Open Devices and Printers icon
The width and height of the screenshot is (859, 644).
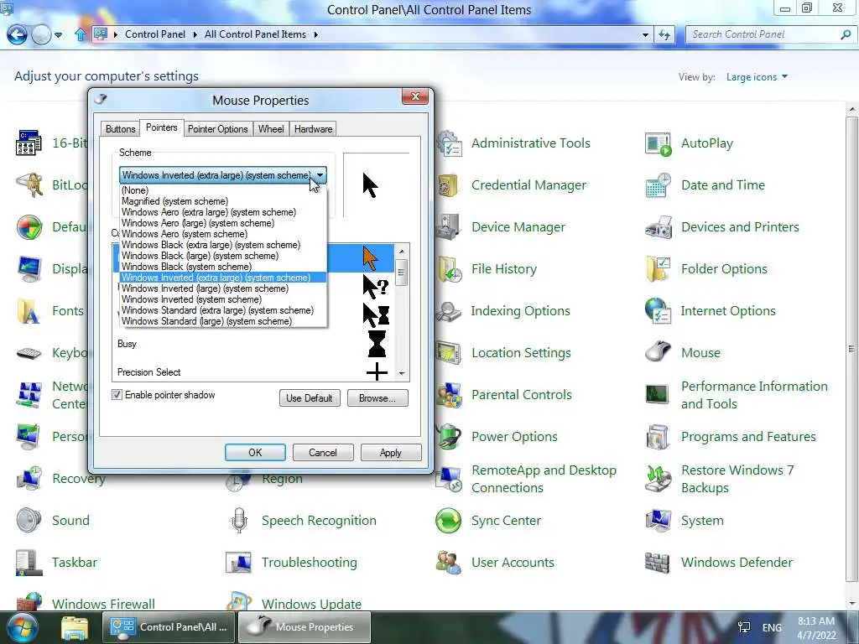658,226
